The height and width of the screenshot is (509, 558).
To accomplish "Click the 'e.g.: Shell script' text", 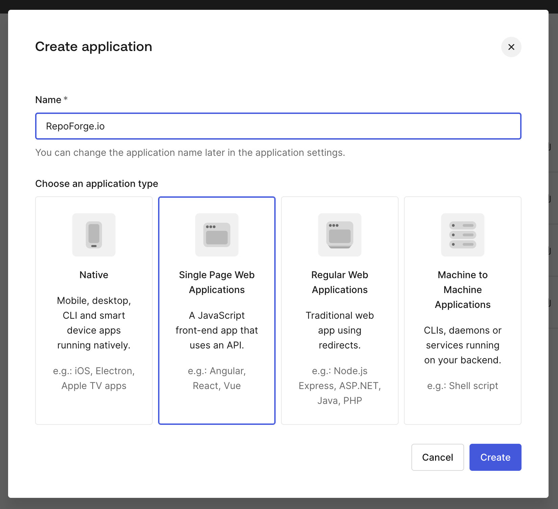I will (463, 386).
